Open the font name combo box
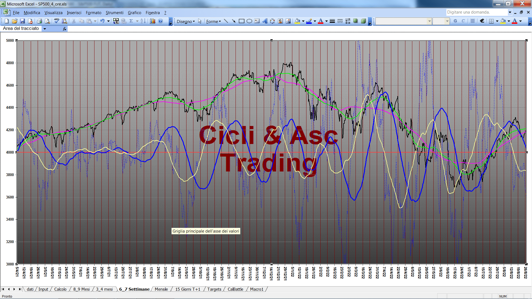Screen dimensions: 532x299 pyautogui.click(x=404, y=21)
